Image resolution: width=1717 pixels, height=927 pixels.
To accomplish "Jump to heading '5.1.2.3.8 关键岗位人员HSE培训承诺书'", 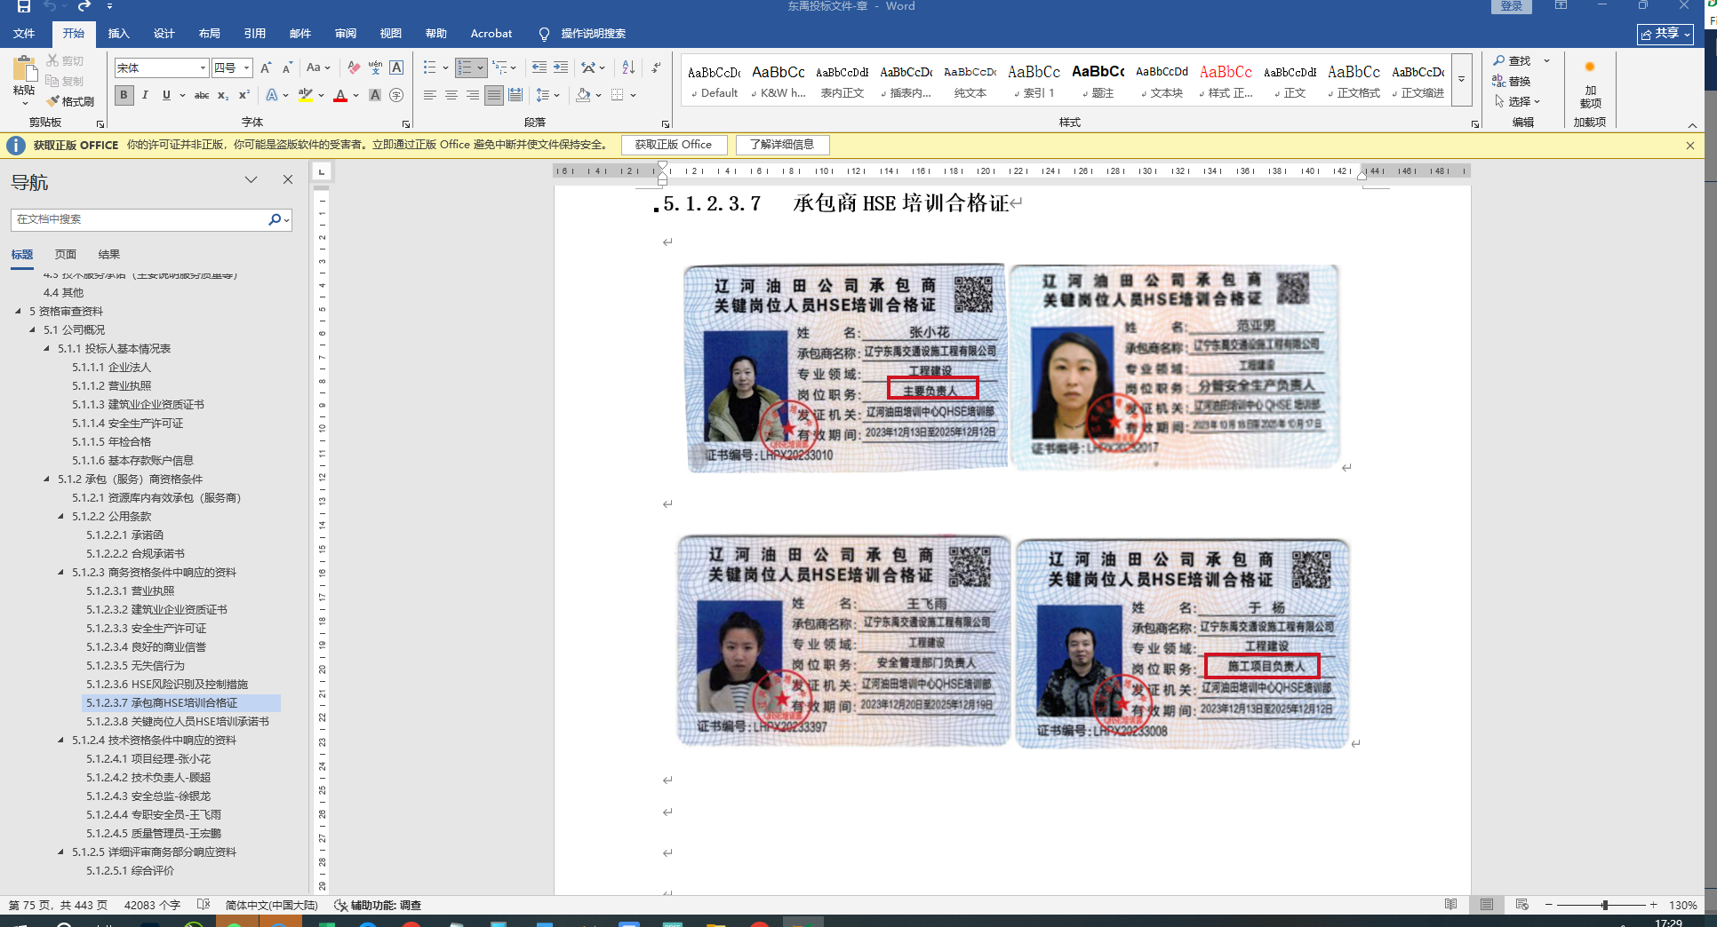I will [178, 722].
